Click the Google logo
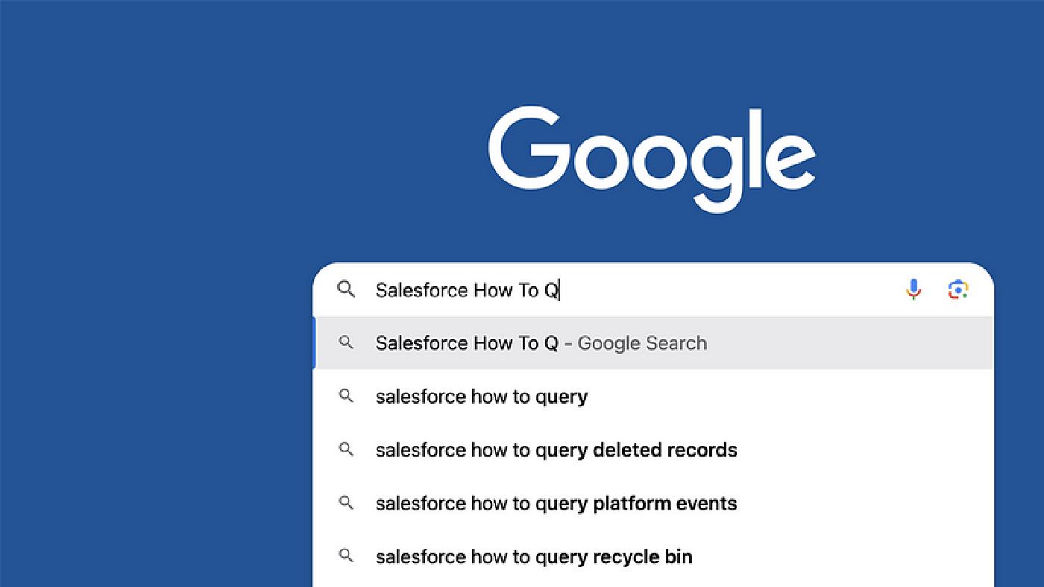This screenshot has height=587, width=1044. point(652,156)
